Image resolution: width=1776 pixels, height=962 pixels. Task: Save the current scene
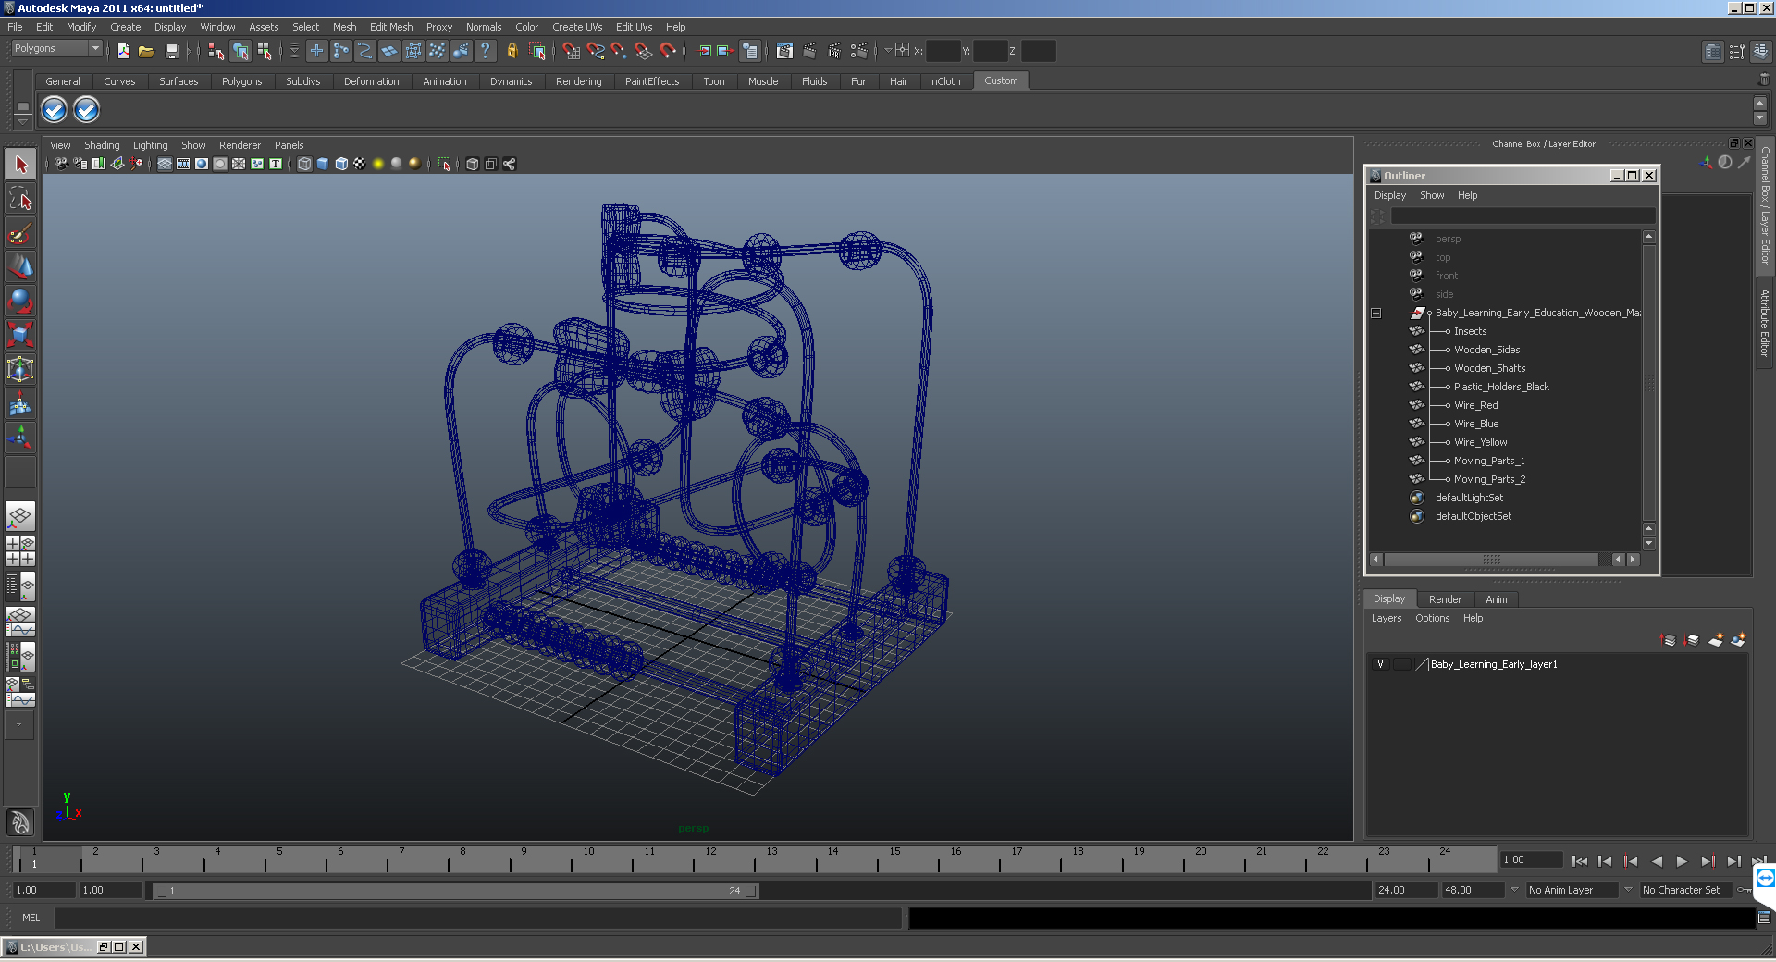172,51
